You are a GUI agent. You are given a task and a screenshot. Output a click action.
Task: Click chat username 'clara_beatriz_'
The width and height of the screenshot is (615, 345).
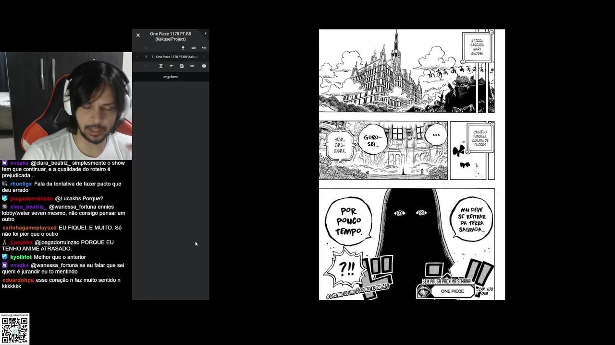coord(28,207)
